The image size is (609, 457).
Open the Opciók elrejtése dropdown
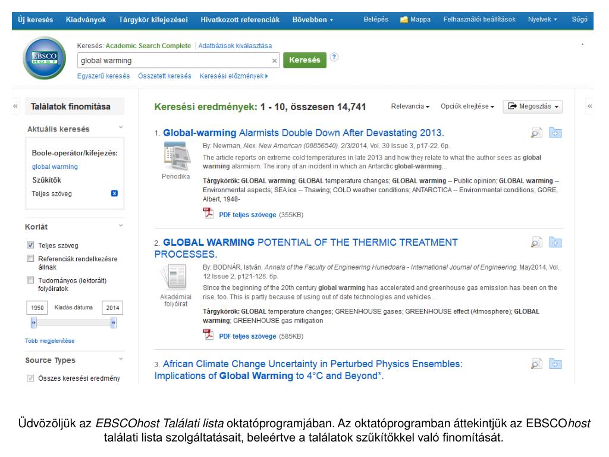[x=467, y=107]
